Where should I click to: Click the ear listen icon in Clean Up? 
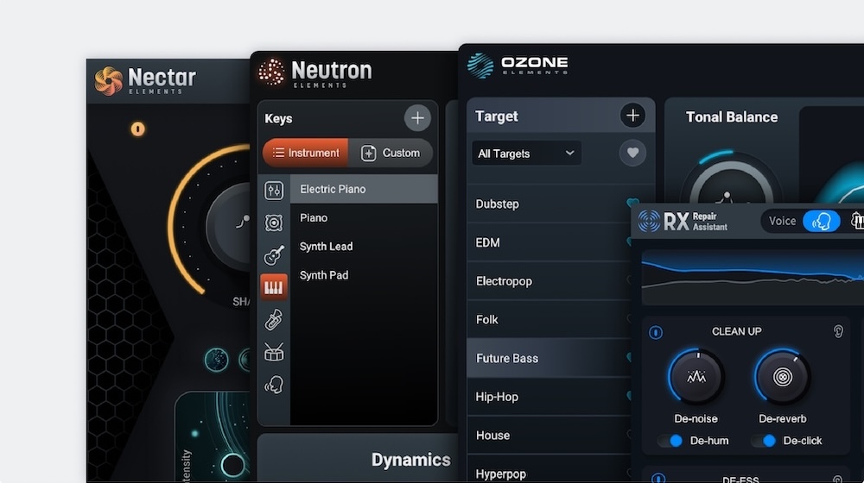pos(838,331)
